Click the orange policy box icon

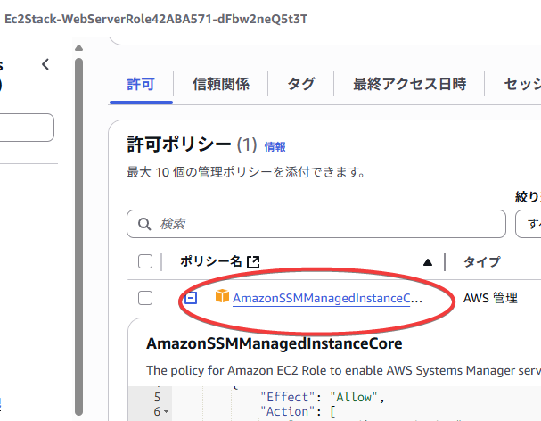click(x=222, y=296)
